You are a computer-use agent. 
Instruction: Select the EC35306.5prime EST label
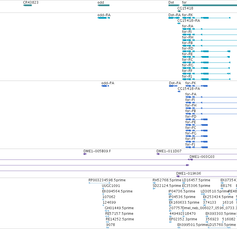(196, 186)
